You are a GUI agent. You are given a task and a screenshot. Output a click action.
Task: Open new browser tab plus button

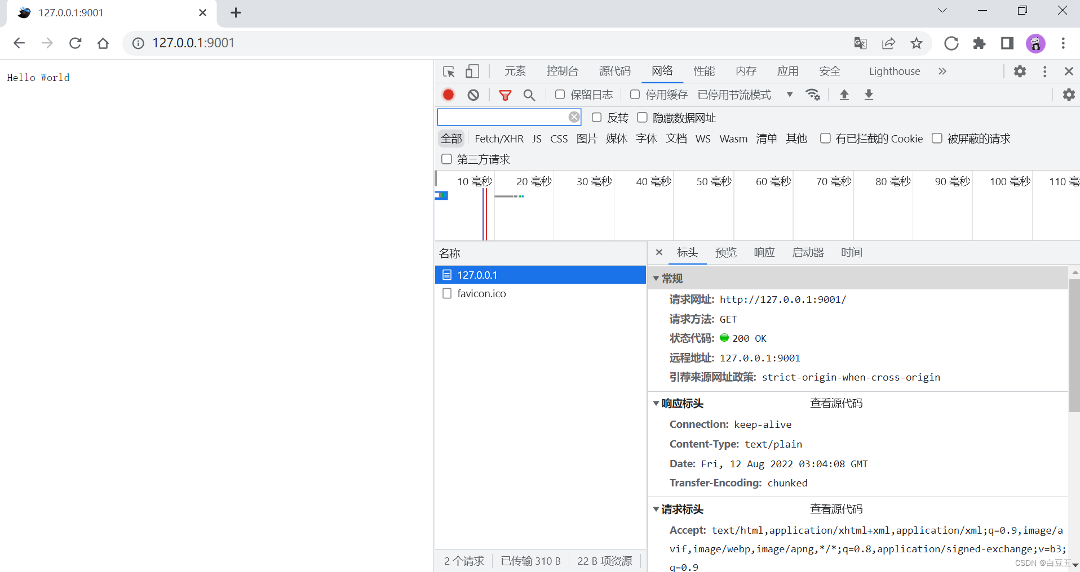[236, 12]
